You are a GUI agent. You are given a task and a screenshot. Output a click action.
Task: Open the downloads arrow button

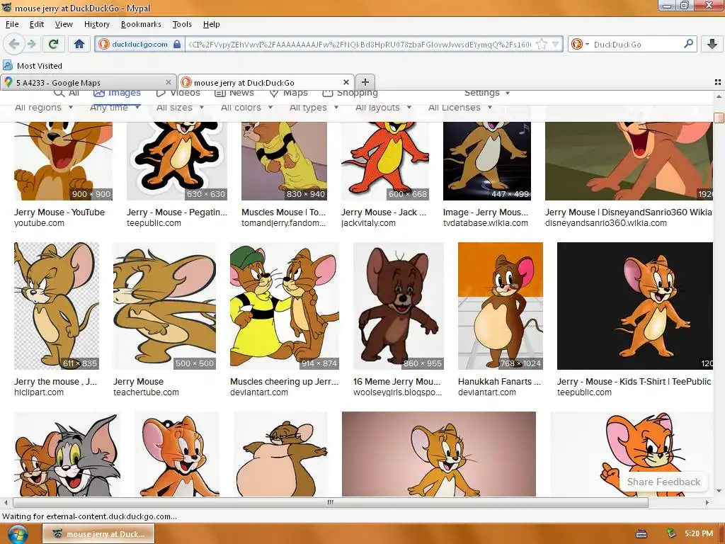click(712, 44)
